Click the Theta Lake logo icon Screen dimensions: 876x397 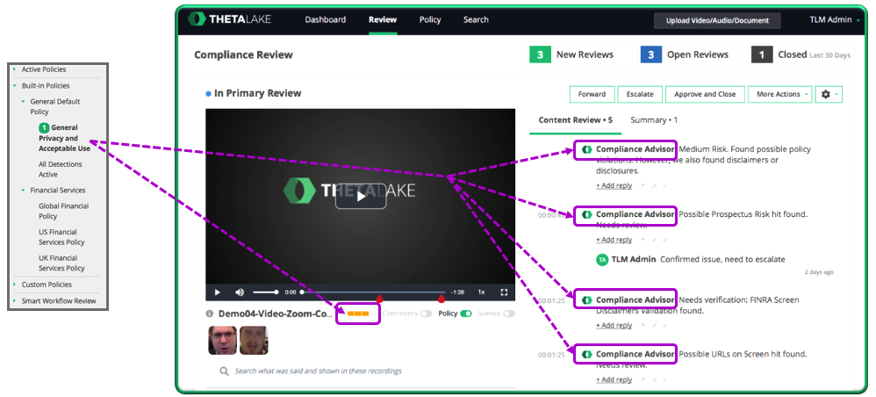pyautogui.click(x=197, y=19)
